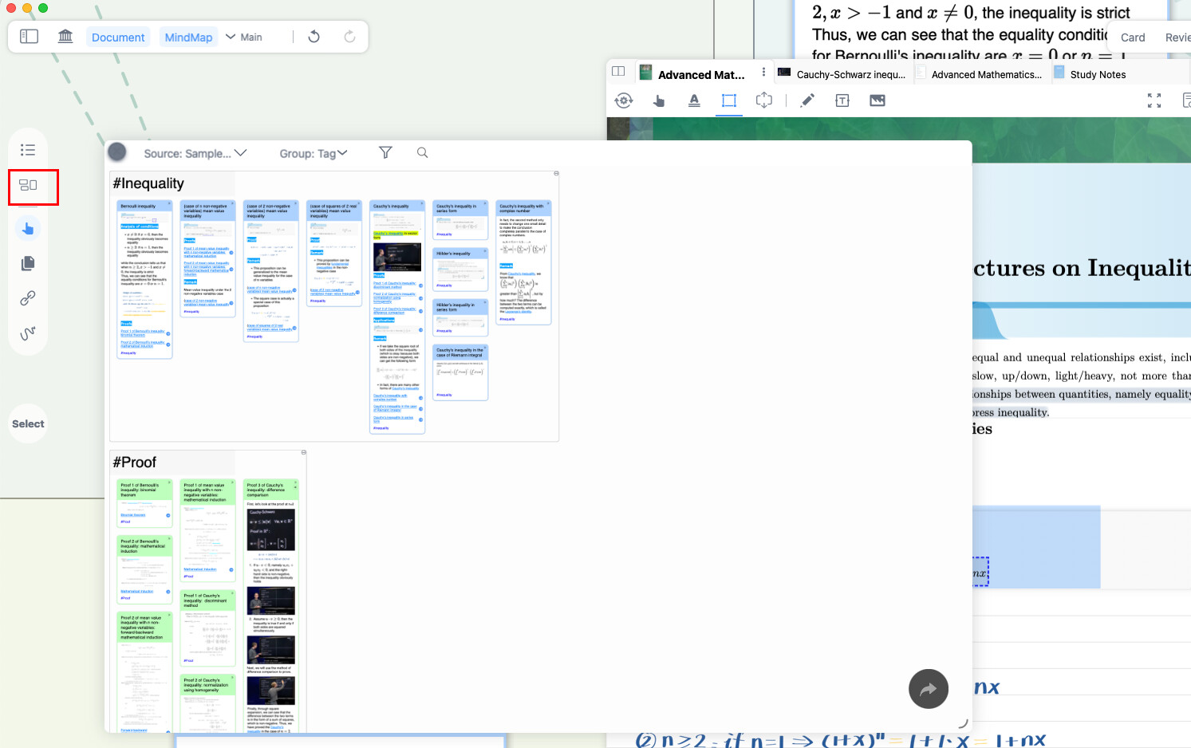Open the outline list view icon

[28, 150]
